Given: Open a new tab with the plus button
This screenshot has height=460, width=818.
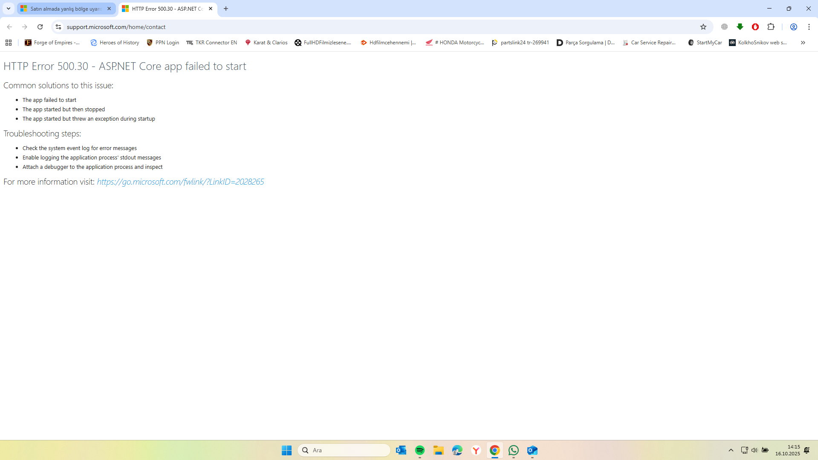Looking at the screenshot, I should coord(226,9).
